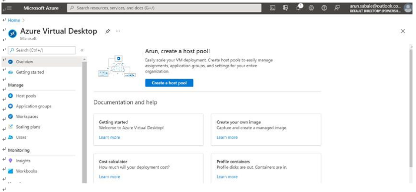The height and width of the screenshot is (192, 416).
Task: Open the notifications bell
Action: point(299,7)
